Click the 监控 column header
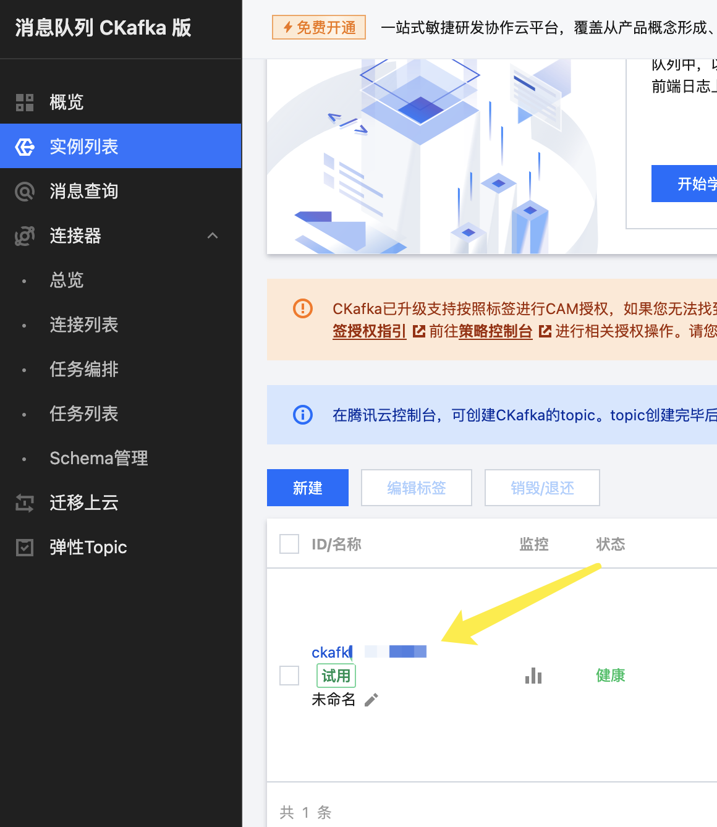Image resolution: width=717 pixels, height=827 pixels. [534, 544]
